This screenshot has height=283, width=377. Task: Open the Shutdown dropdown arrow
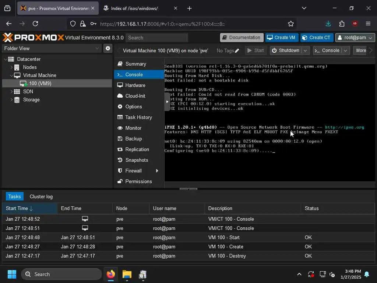[x=305, y=50]
